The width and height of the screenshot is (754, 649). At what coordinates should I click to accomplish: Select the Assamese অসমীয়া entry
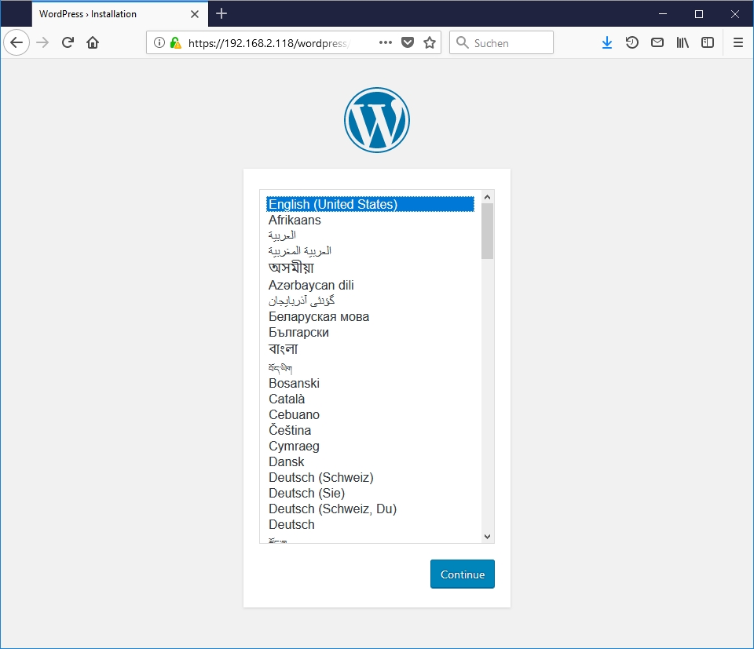[x=370, y=268]
